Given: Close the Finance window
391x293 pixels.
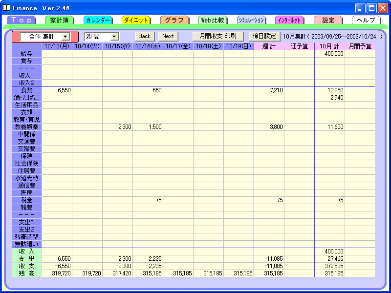Looking at the screenshot, I should click(383, 8).
